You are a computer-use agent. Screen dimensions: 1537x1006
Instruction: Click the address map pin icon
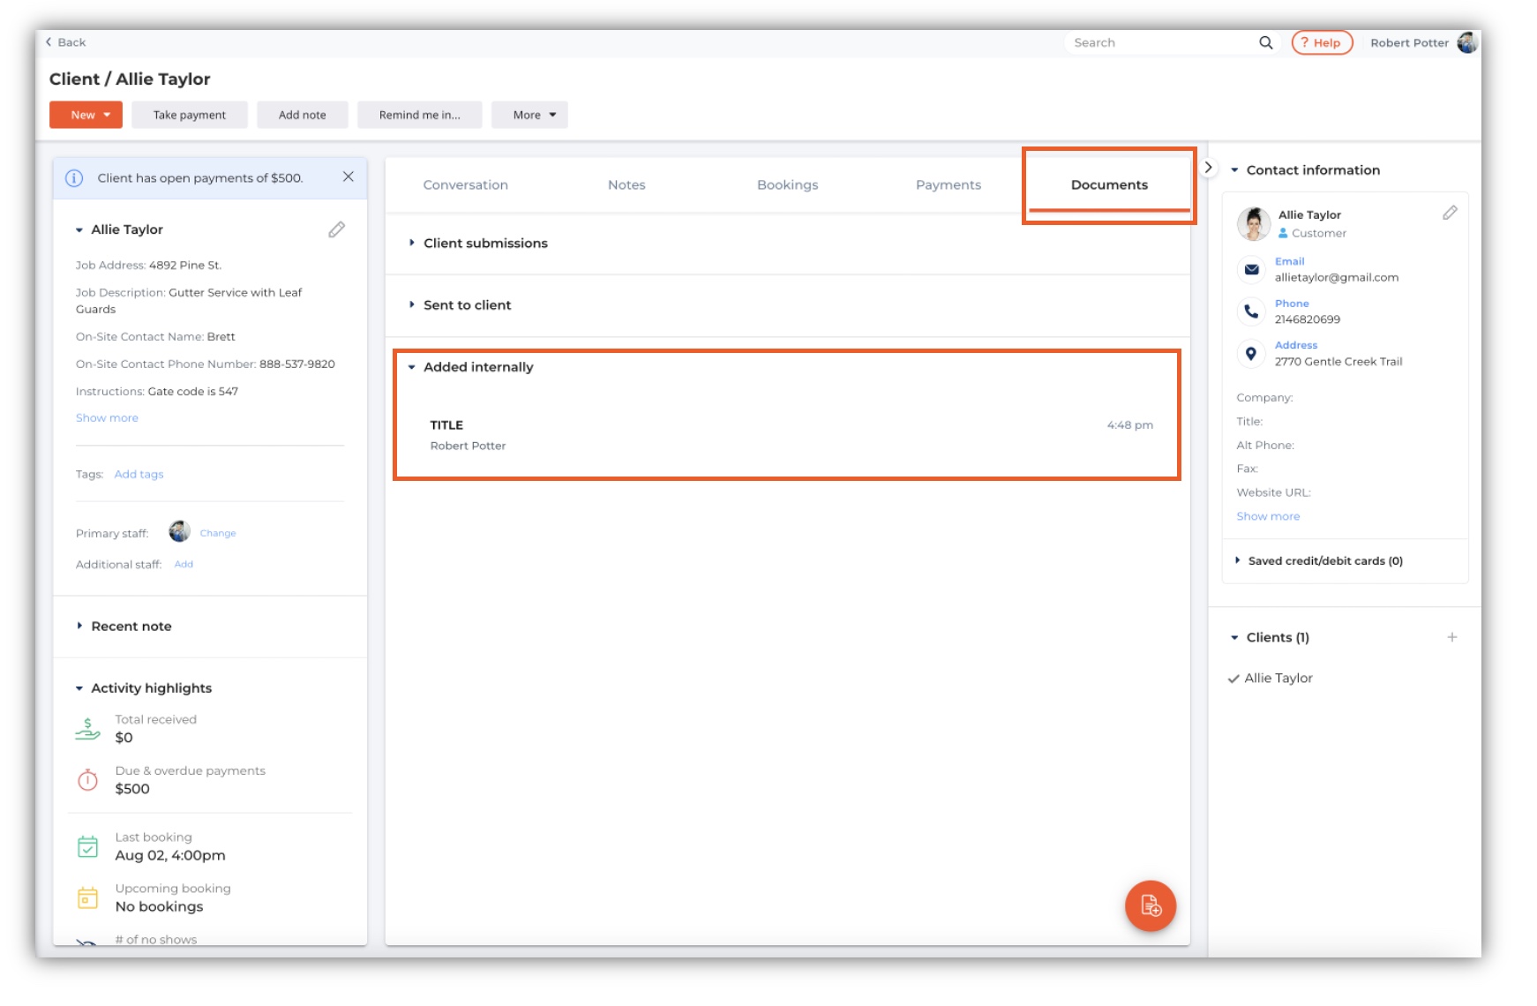[x=1251, y=354]
